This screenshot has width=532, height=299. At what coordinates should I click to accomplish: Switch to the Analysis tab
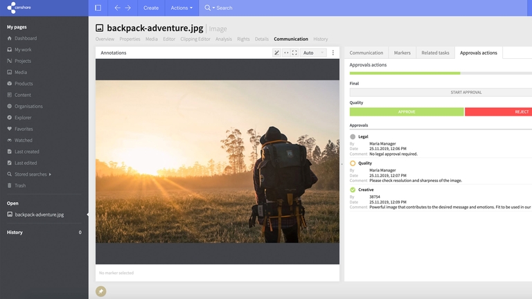click(x=224, y=39)
